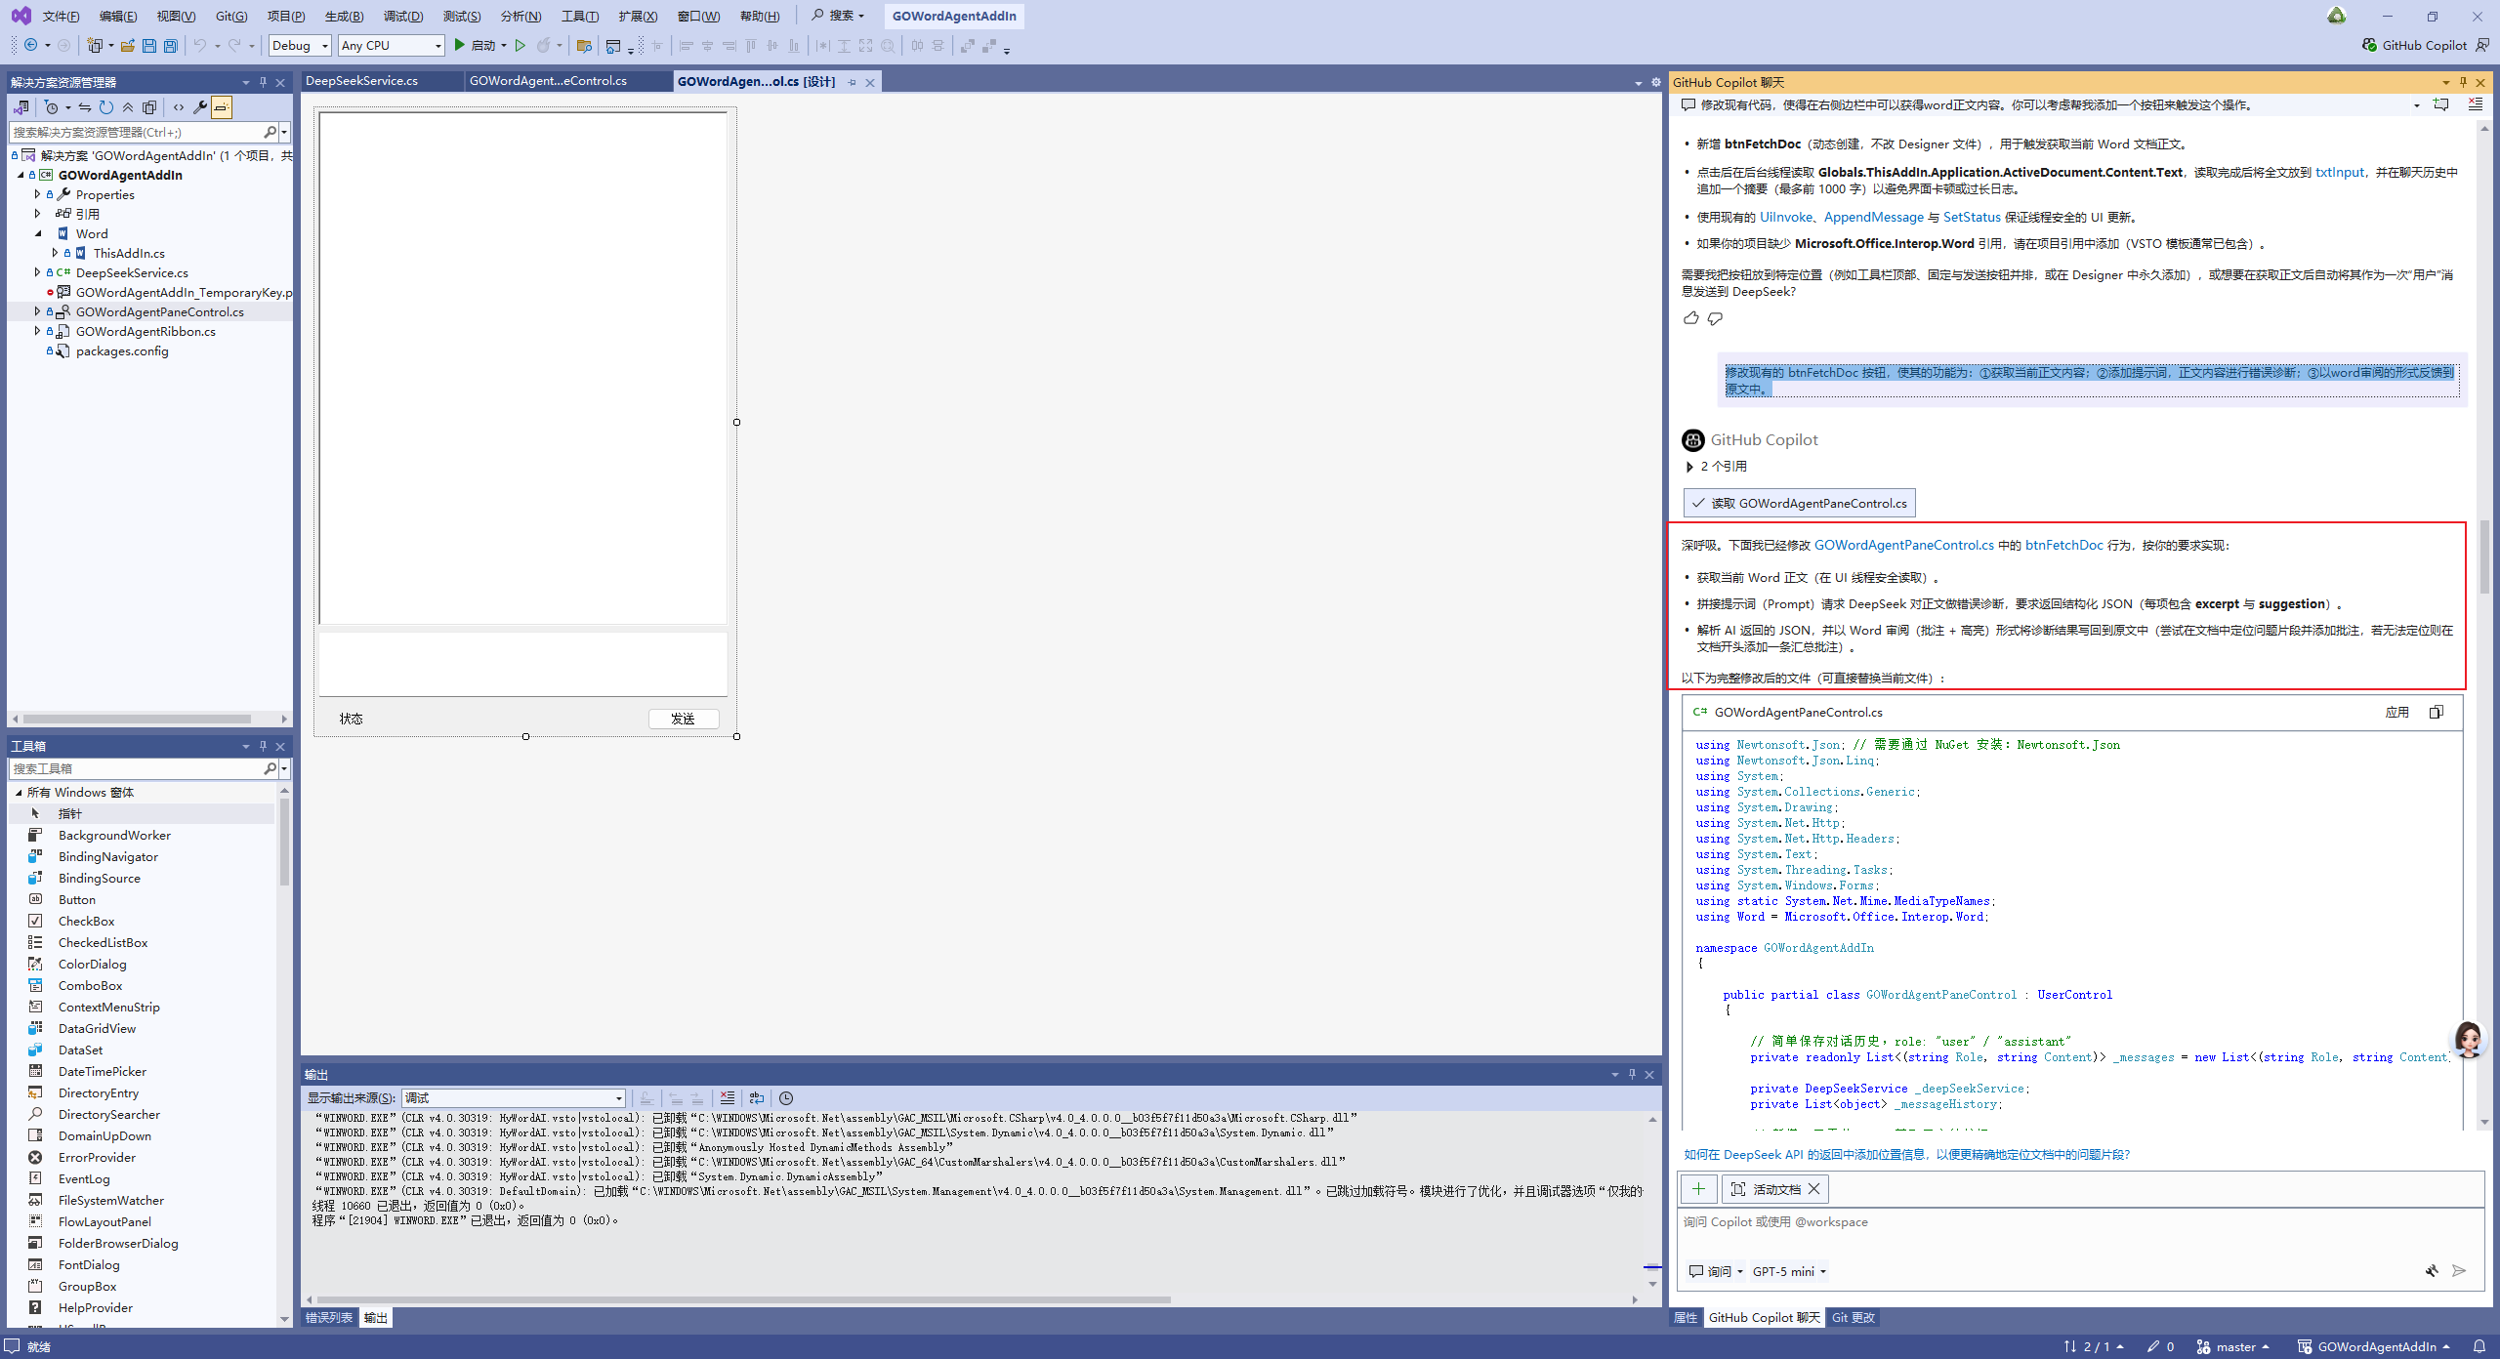The height and width of the screenshot is (1359, 2500).
Task: Click the Save All toolbar icon
Action: tap(171, 46)
